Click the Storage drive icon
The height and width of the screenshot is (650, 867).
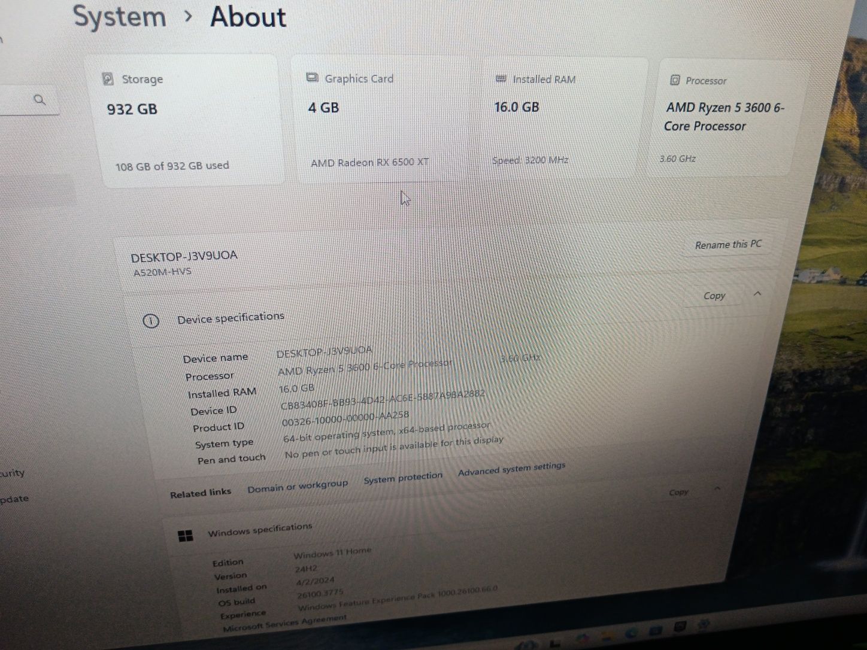coord(108,79)
